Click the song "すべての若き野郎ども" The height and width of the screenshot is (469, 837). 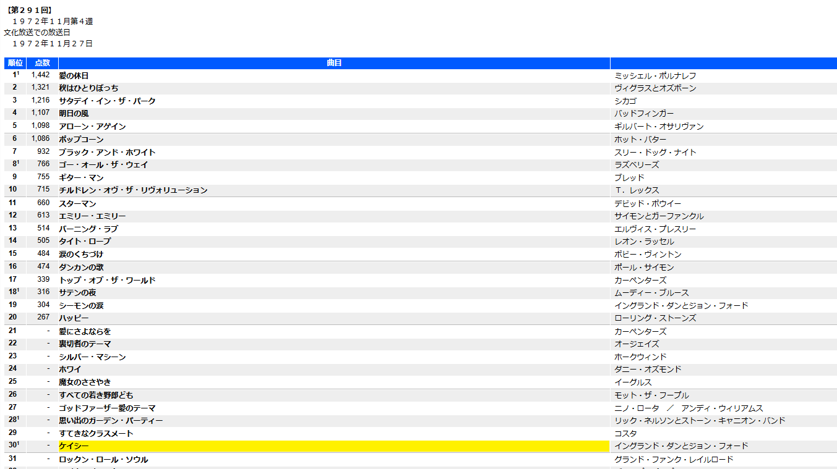click(96, 395)
